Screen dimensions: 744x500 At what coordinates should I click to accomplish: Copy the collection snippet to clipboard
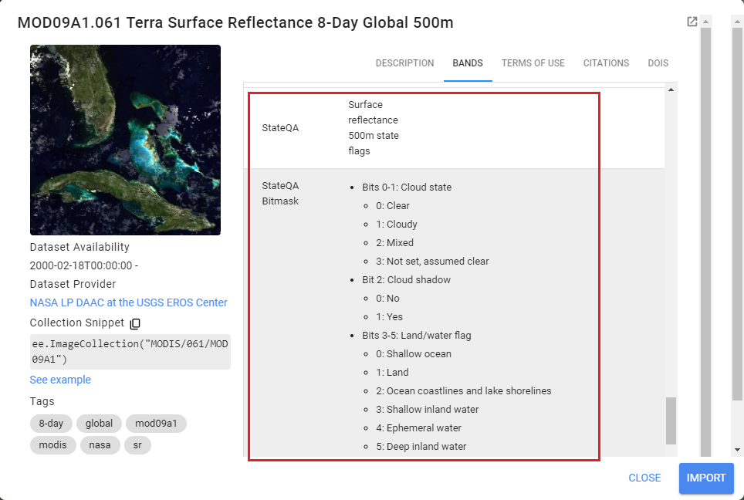(x=135, y=323)
